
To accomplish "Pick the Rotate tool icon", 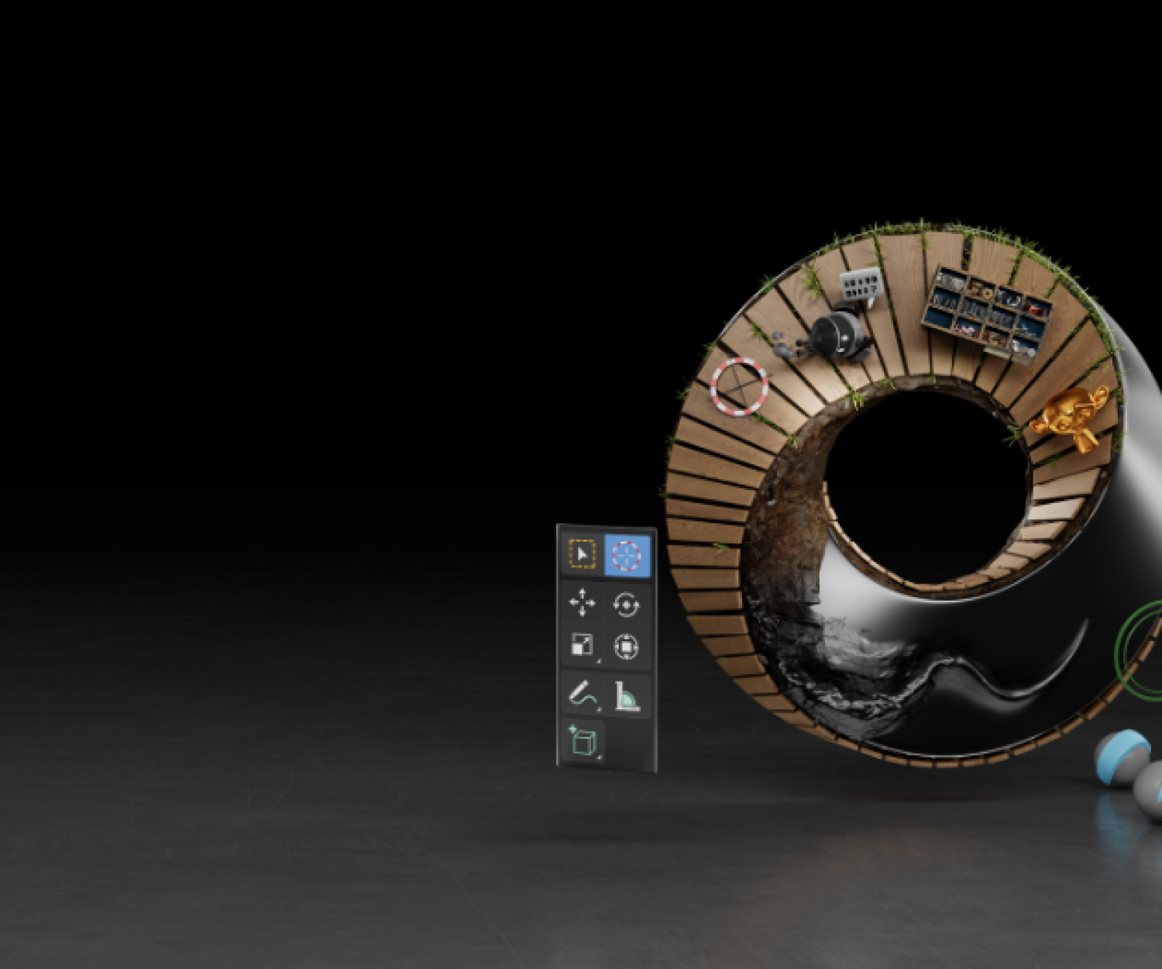I will tap(626, 605).
